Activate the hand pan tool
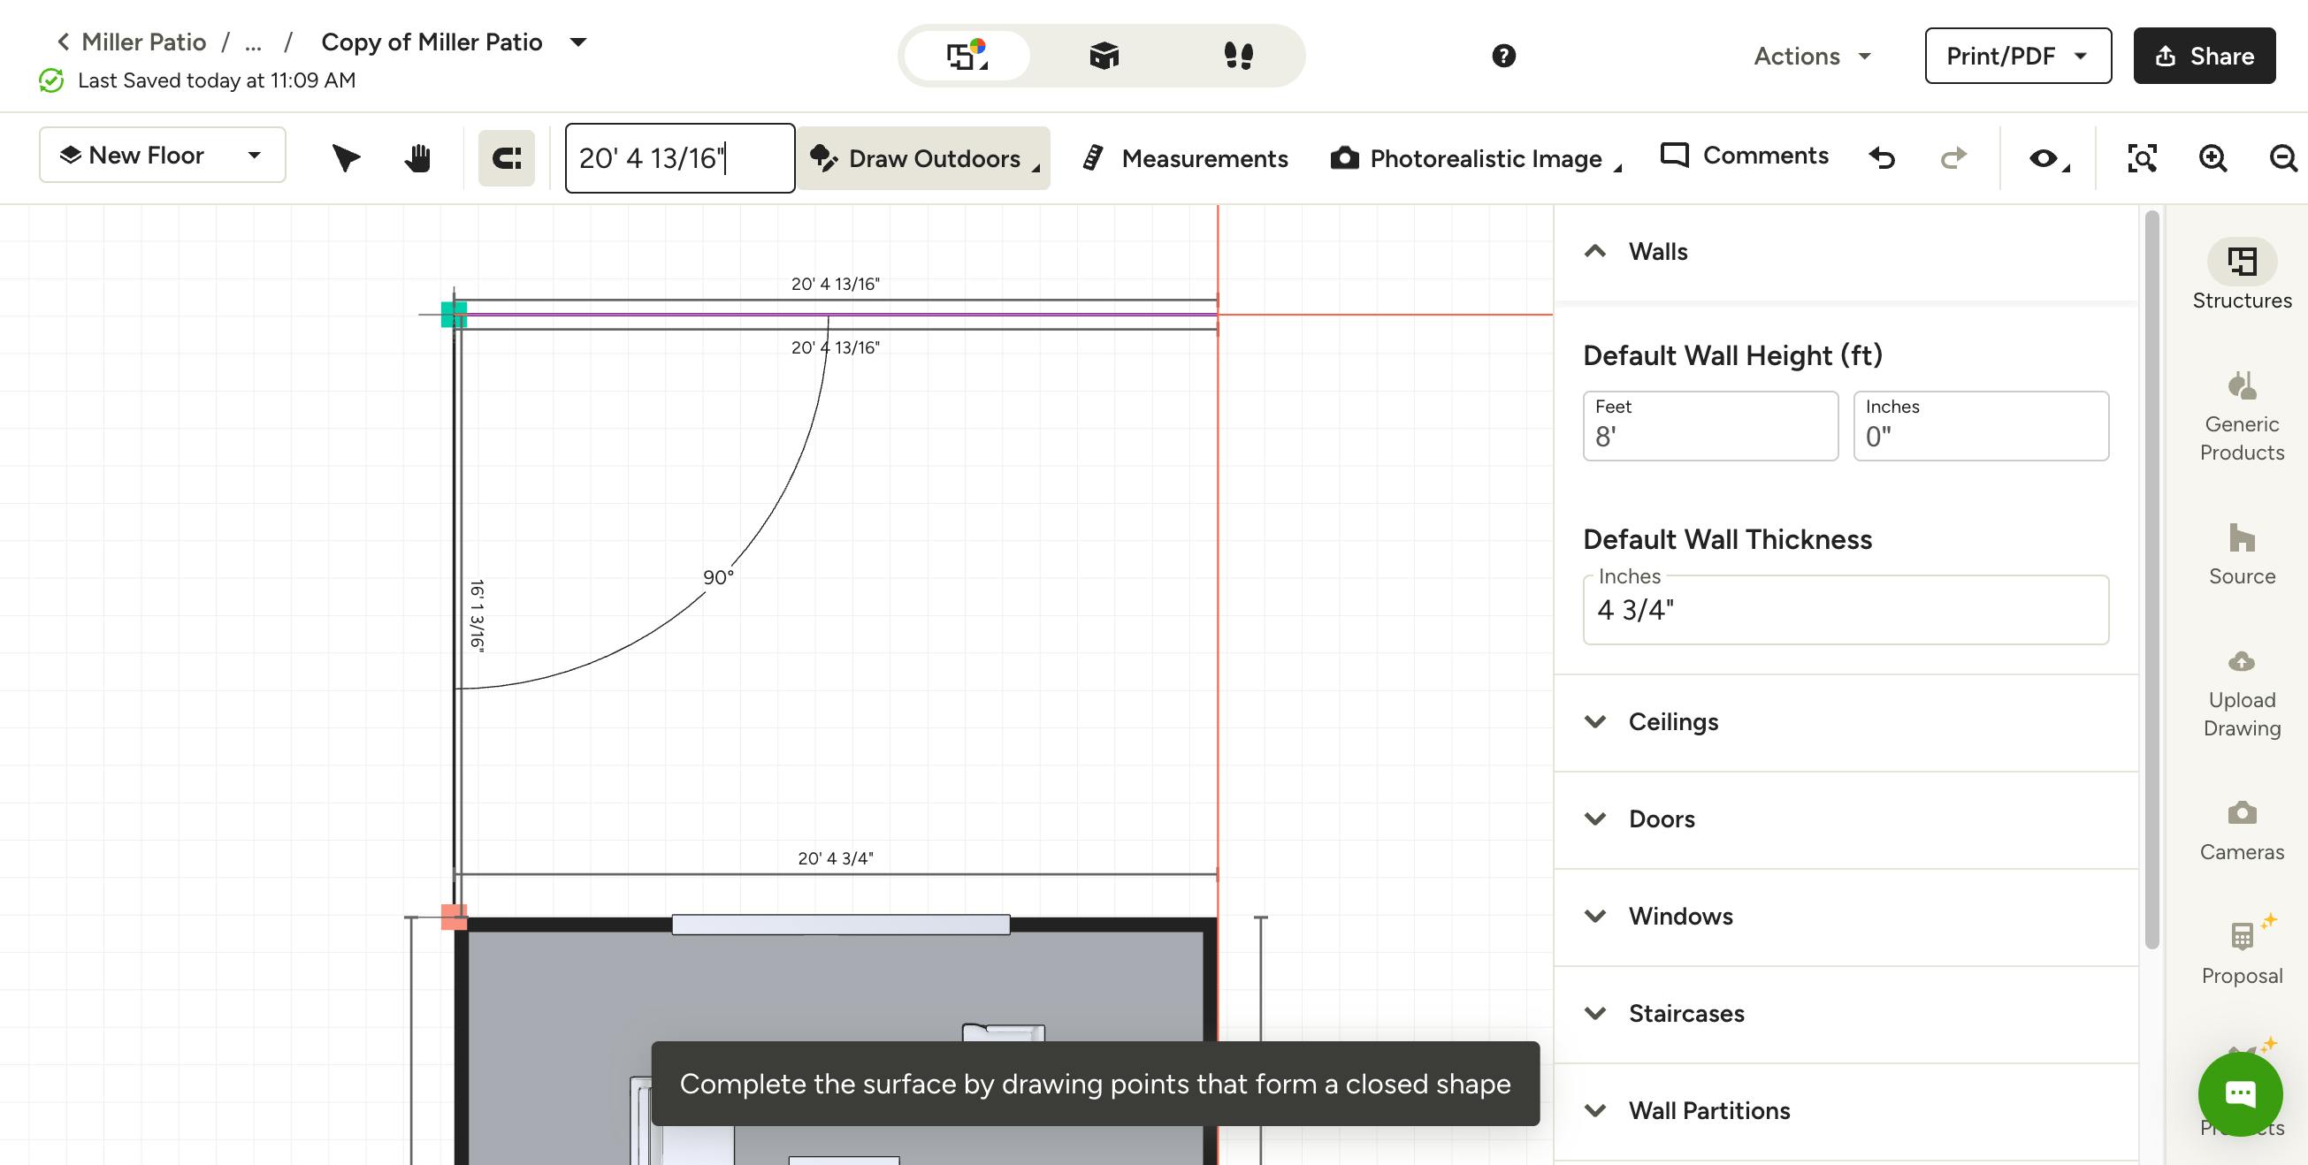The width and height of the screenshot is (2308, 1165). coord(417,158)
